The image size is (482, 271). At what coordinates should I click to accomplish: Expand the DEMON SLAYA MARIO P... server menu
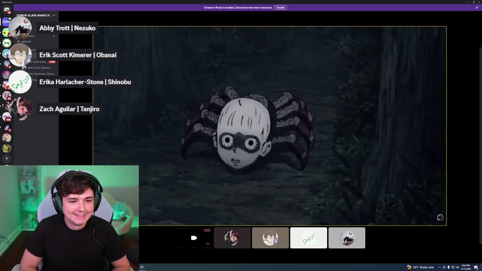tap(36, 15)
